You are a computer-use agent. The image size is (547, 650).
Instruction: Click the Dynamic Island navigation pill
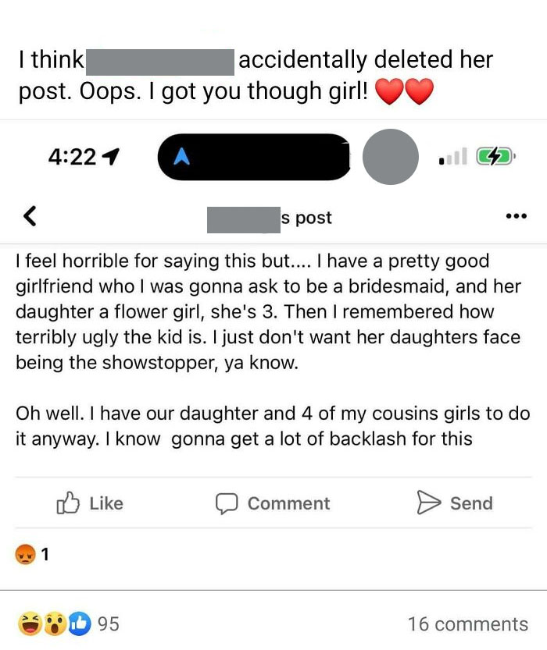pos(254,156)
